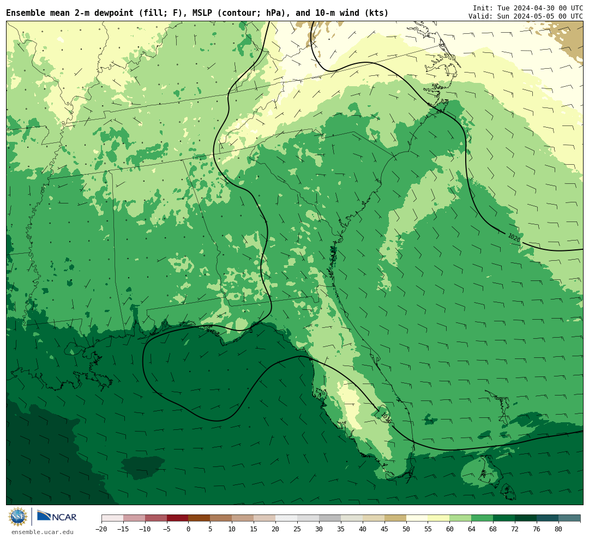
Task: Click the colorbar swatch between 35 and 40
Action: tap(352, 518)
